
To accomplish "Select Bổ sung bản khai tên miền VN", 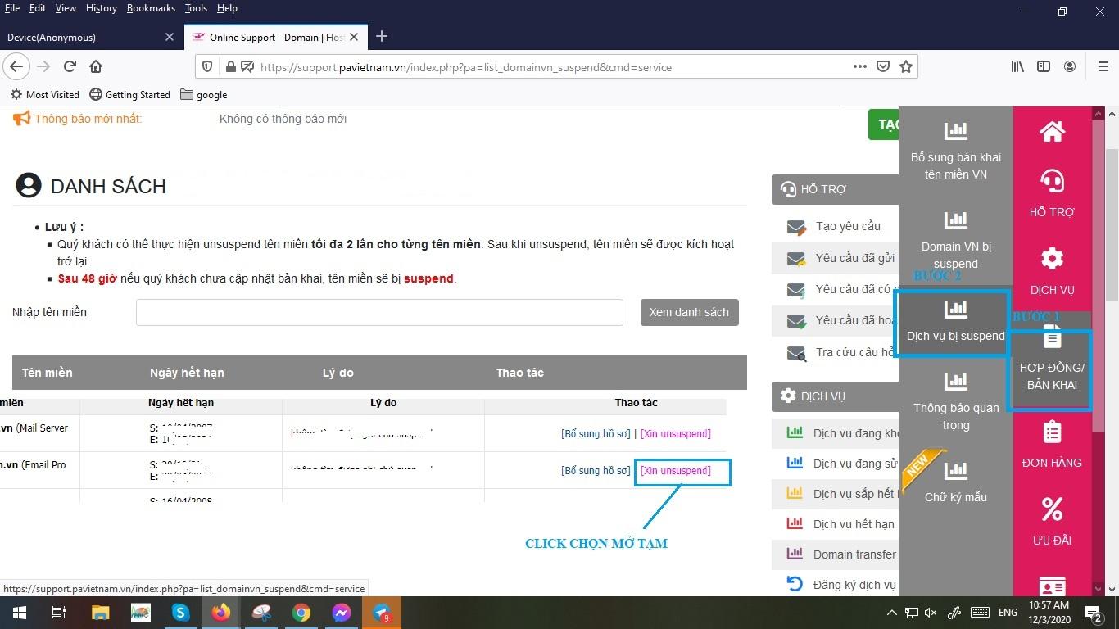I will (956, 151).
